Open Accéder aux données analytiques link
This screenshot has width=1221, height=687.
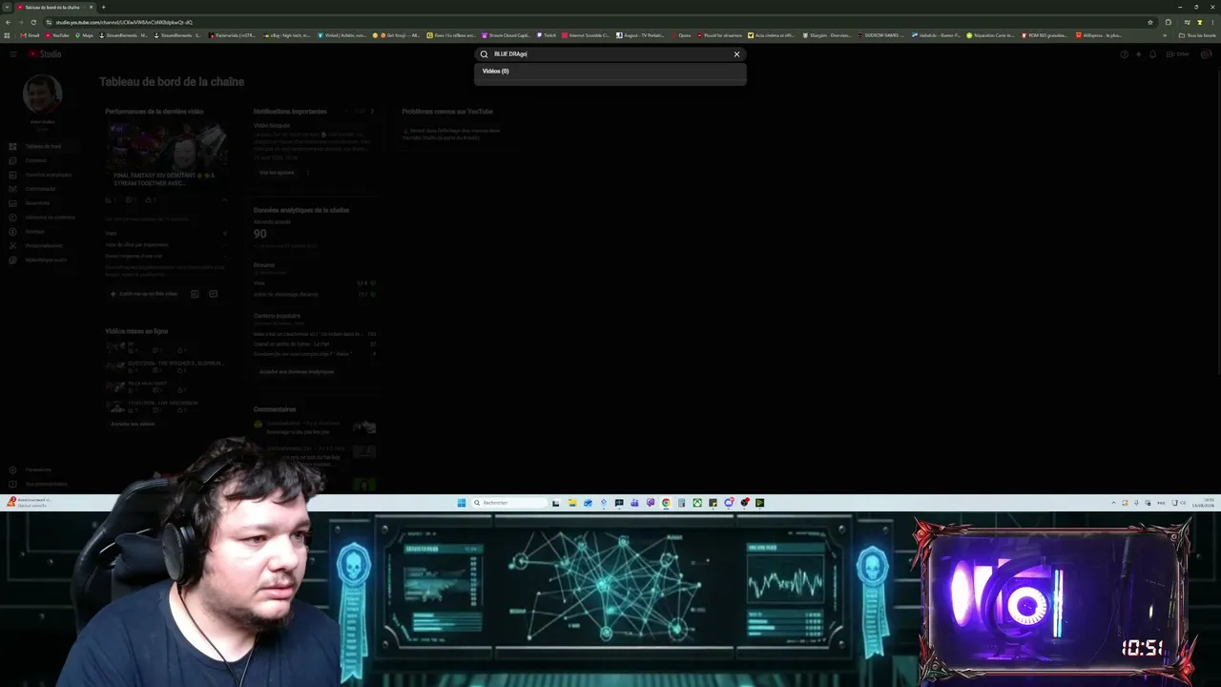coord(297,372)
